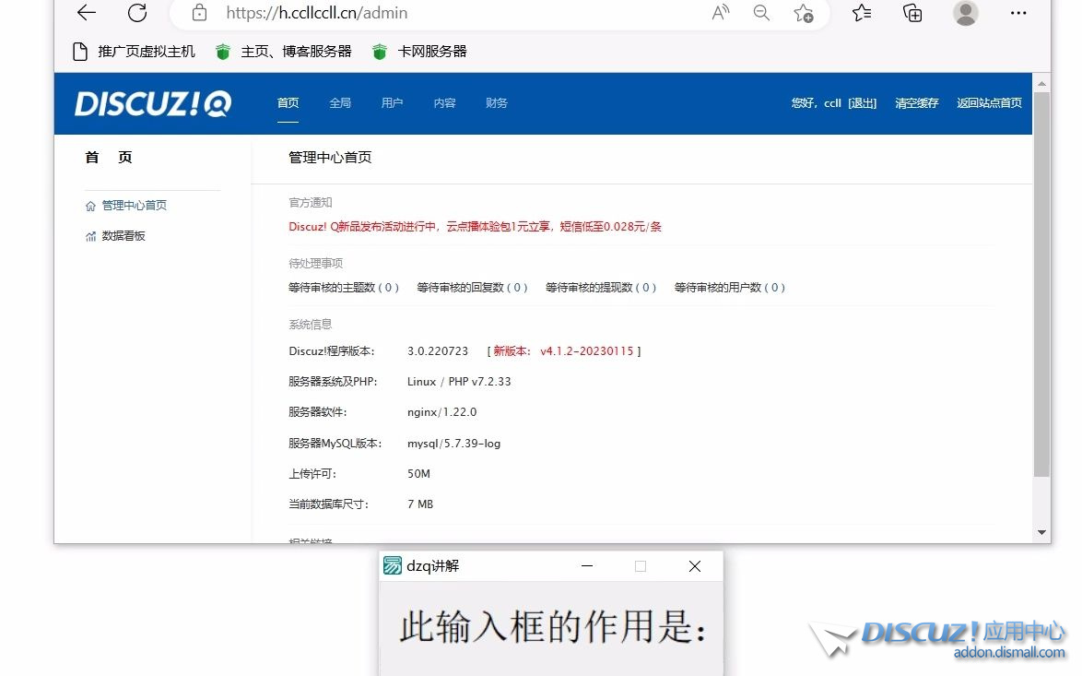This screenshot has width=1082, height=676.
Task: Click the zoom out magnifier icon
Action: 761,13
